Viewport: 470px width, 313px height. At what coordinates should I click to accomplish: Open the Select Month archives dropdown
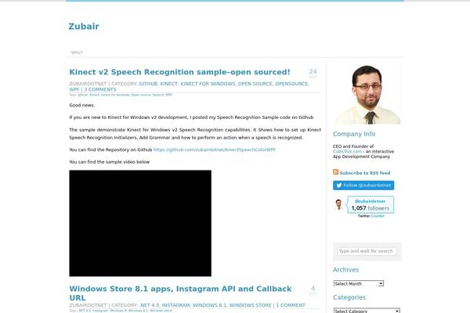tap(359, 283)
